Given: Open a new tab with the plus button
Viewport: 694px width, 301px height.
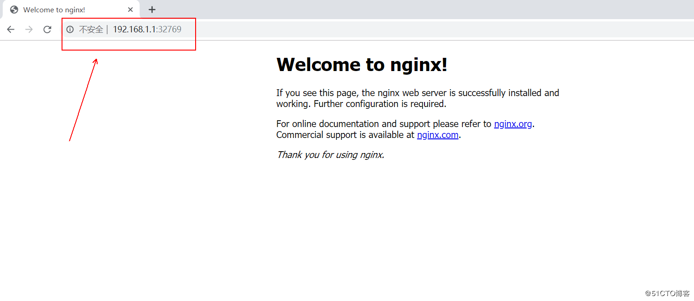Looking at the screenshot, I should click(x=152, y=10).
